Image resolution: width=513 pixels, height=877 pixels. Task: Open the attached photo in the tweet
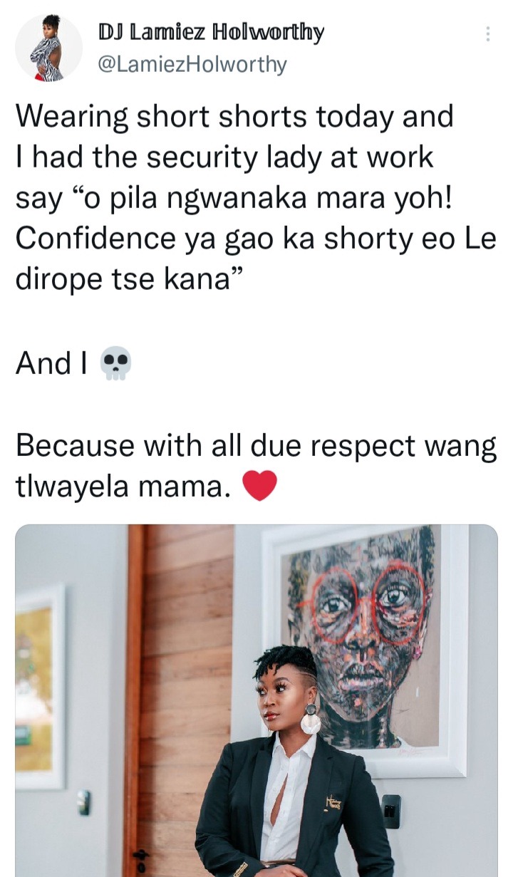click(x=256, y=701)
